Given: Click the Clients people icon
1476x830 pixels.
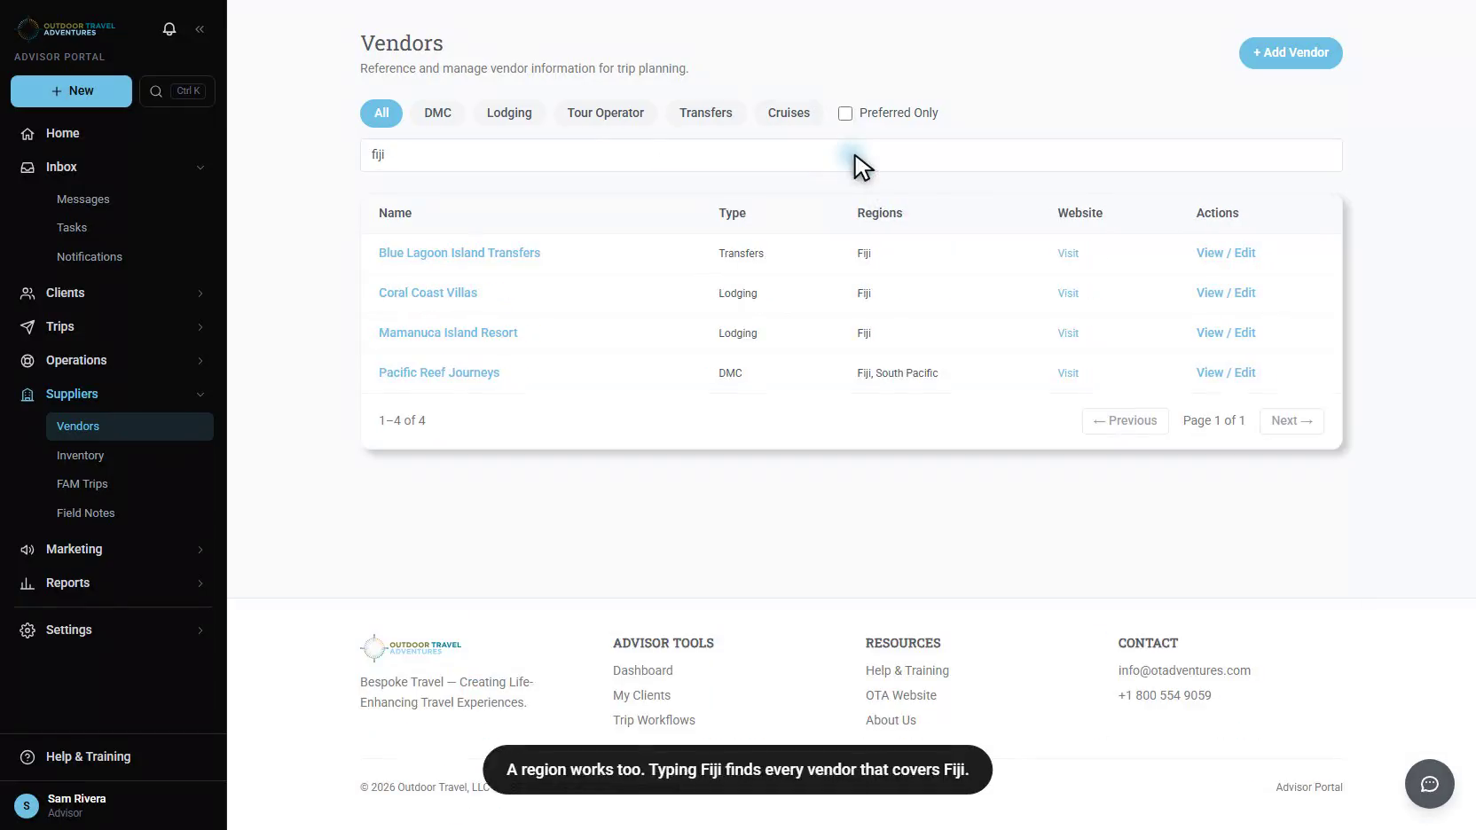Looking at the screenshot, I should 27,294.
